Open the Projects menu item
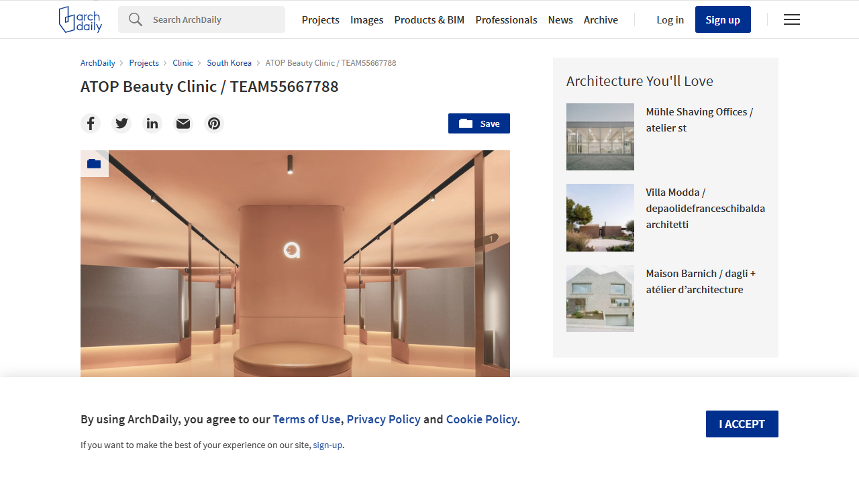The width and height of the screenshot is (859, 483). (x=320, y=19)
